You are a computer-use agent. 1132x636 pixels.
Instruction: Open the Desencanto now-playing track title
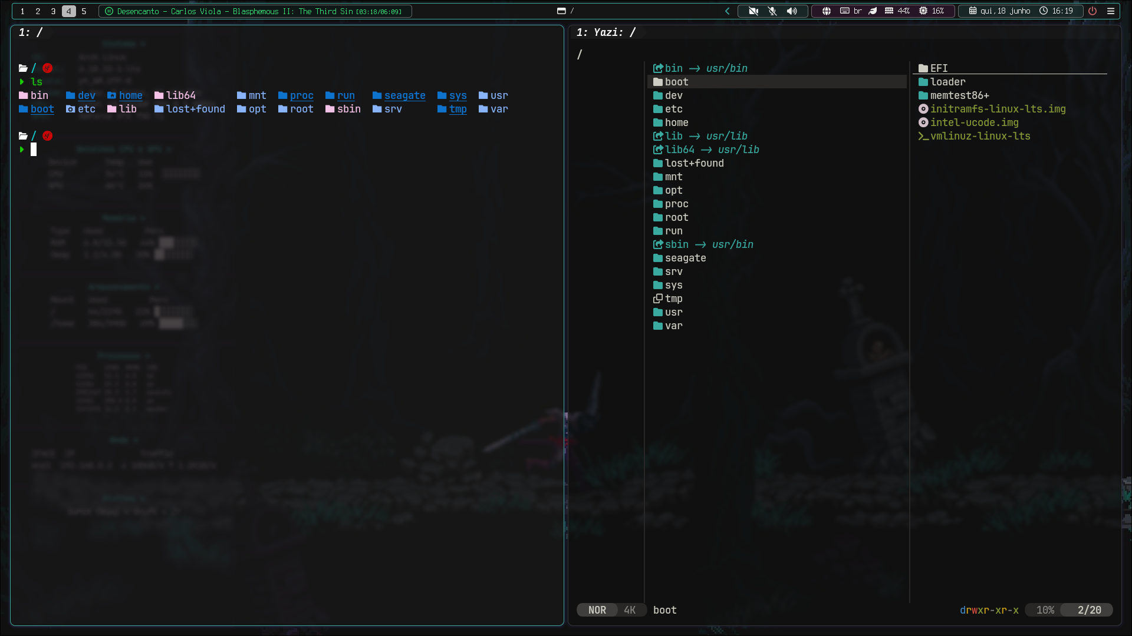259,11
